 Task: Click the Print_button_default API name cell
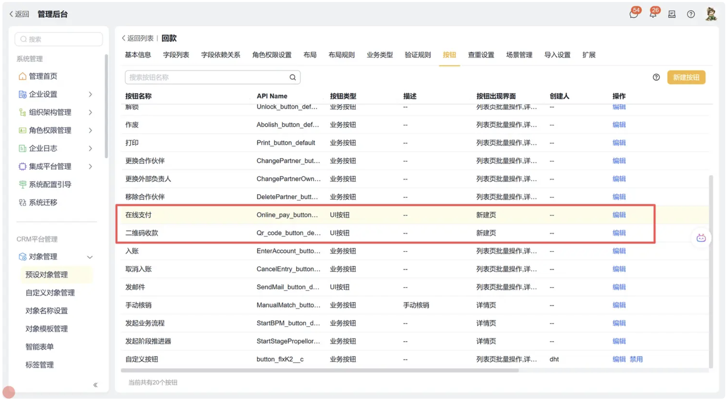286,143
